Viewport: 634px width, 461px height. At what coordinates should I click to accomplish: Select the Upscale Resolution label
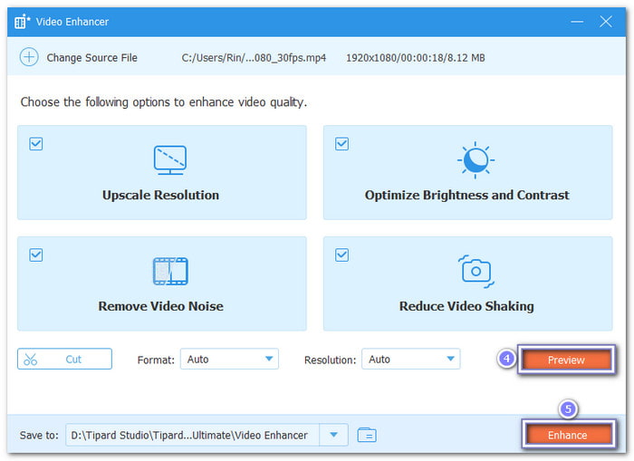point(160,195)
